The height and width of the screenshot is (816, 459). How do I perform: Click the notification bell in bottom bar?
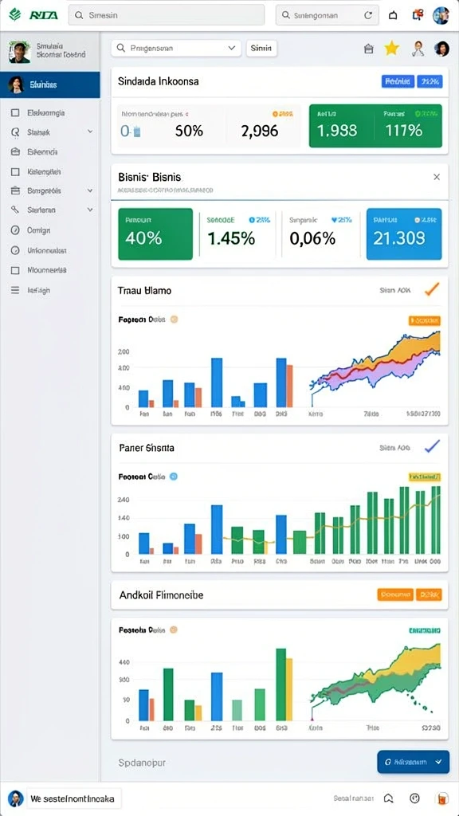click(388, 798)
